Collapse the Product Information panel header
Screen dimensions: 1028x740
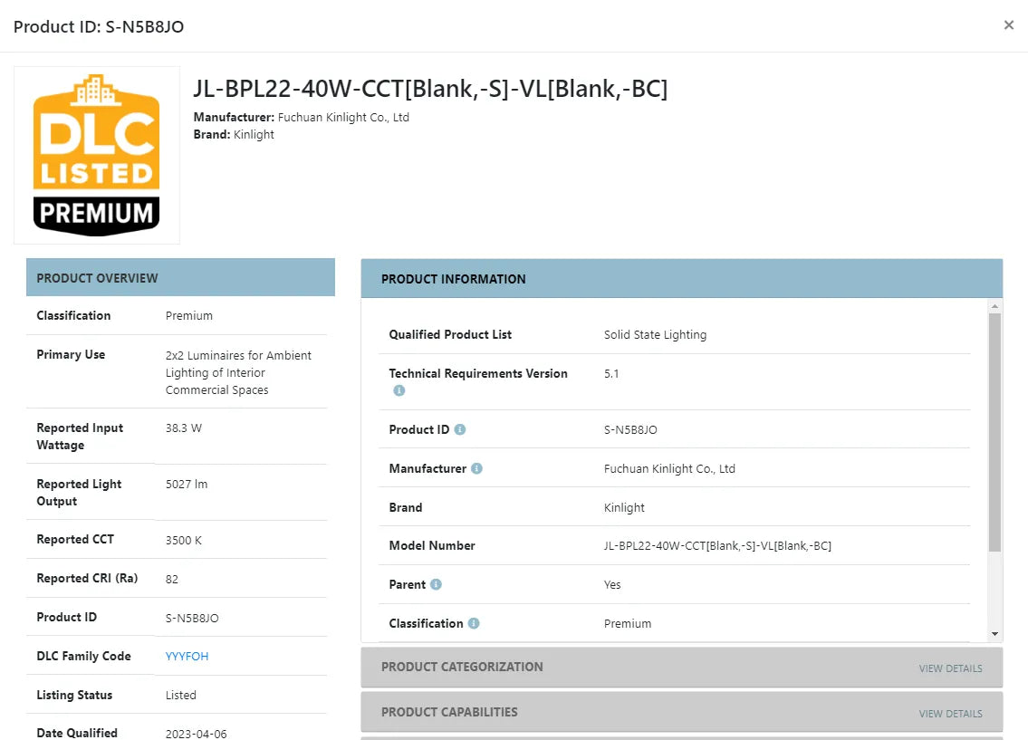coord(453,279)
